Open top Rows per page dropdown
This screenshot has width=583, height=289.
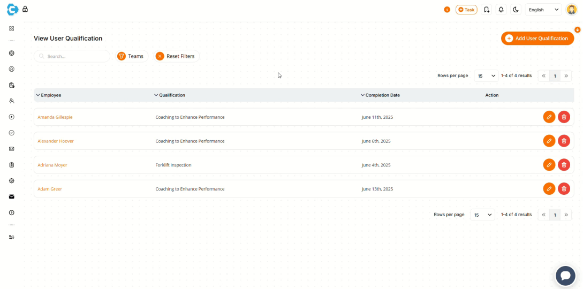coord(486,76)
